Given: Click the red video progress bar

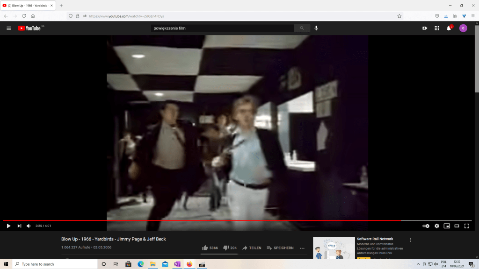Looking at the screenshot, I should pos(201,220).
